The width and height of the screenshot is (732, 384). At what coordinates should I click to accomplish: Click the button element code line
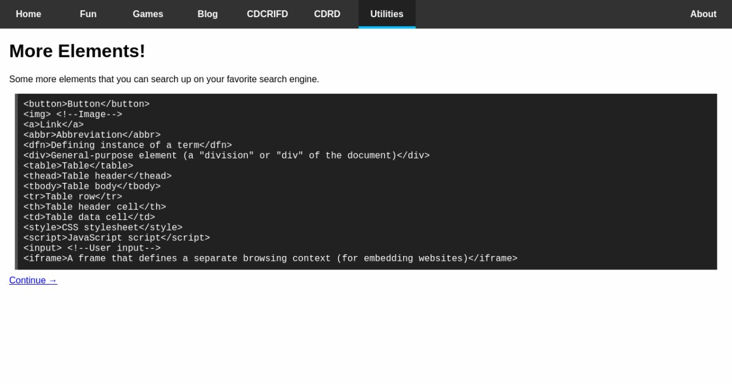click(x=87, y=104)
